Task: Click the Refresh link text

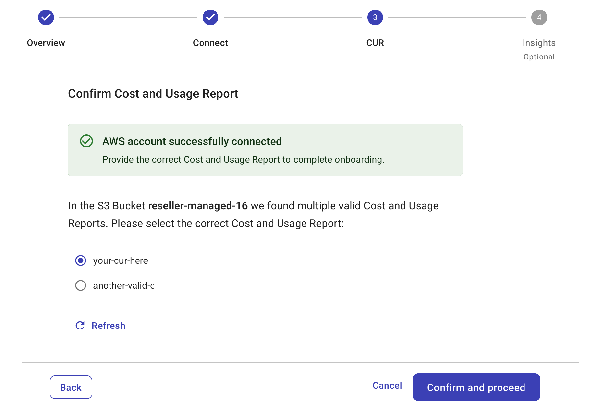Action: click(x=108, y=326)
